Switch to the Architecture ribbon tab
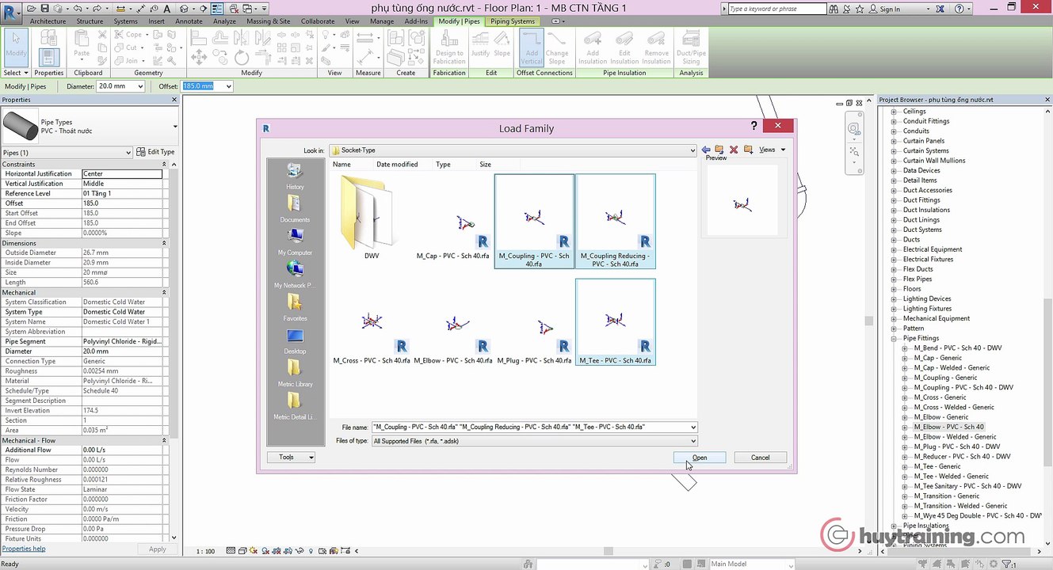The image size is (1053, 570). coord(48,21)
